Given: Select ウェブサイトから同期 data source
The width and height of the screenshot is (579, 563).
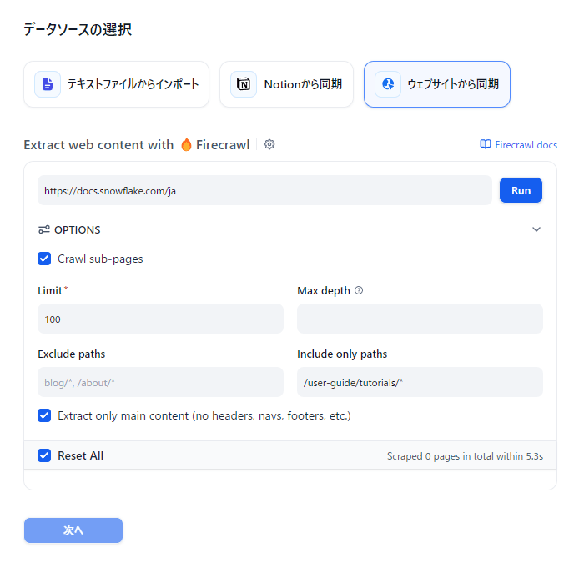Looking at the screenshot, I should 437,84.
